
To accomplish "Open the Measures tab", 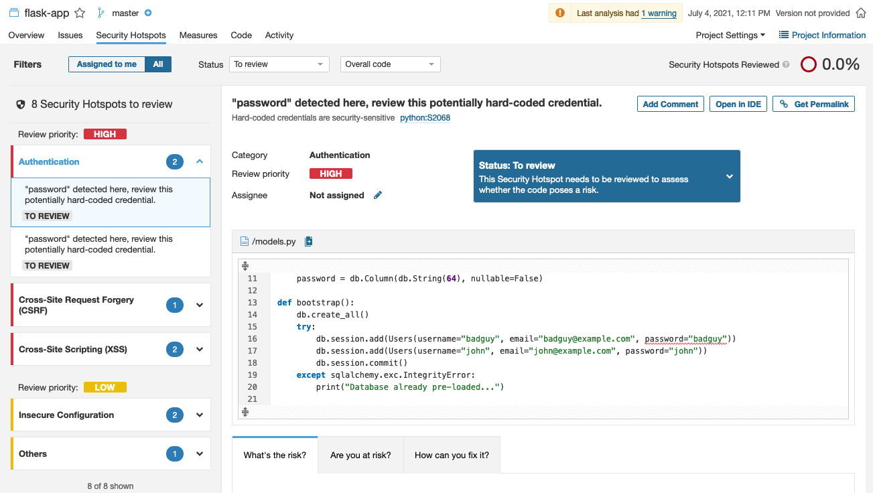I will coord(198,35).
